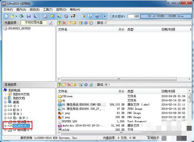Click the 不可引导光盘 bootable status field
Viewport: 194px width, 142px height.
(34, 23)
